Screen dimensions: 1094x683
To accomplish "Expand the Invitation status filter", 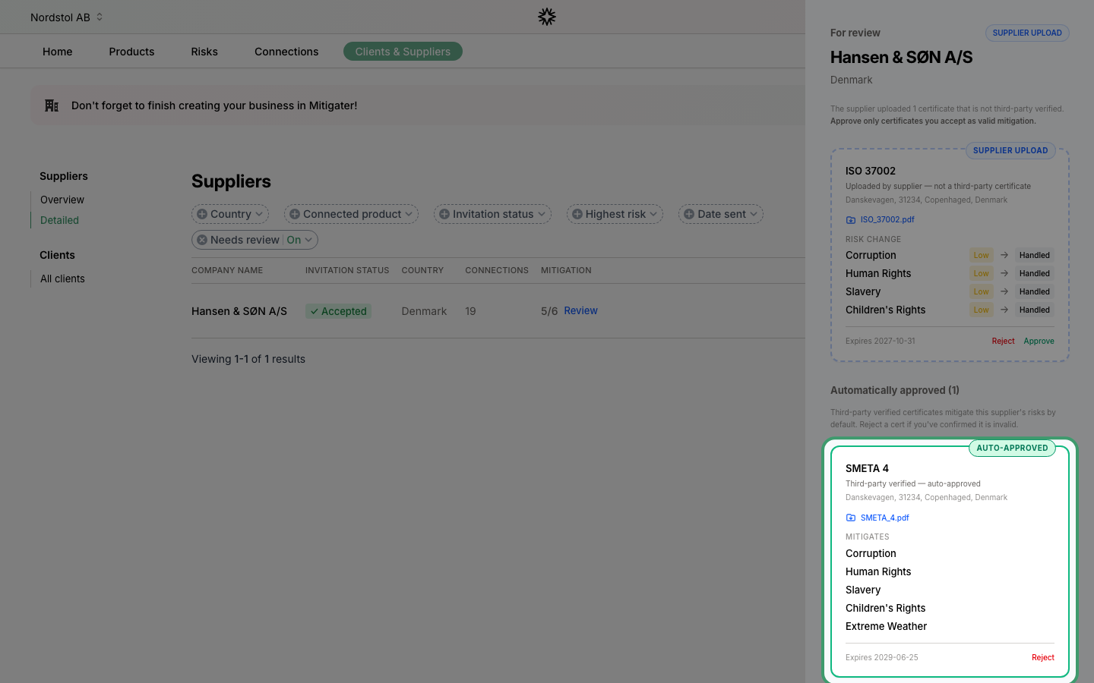I will coord(492,214).
